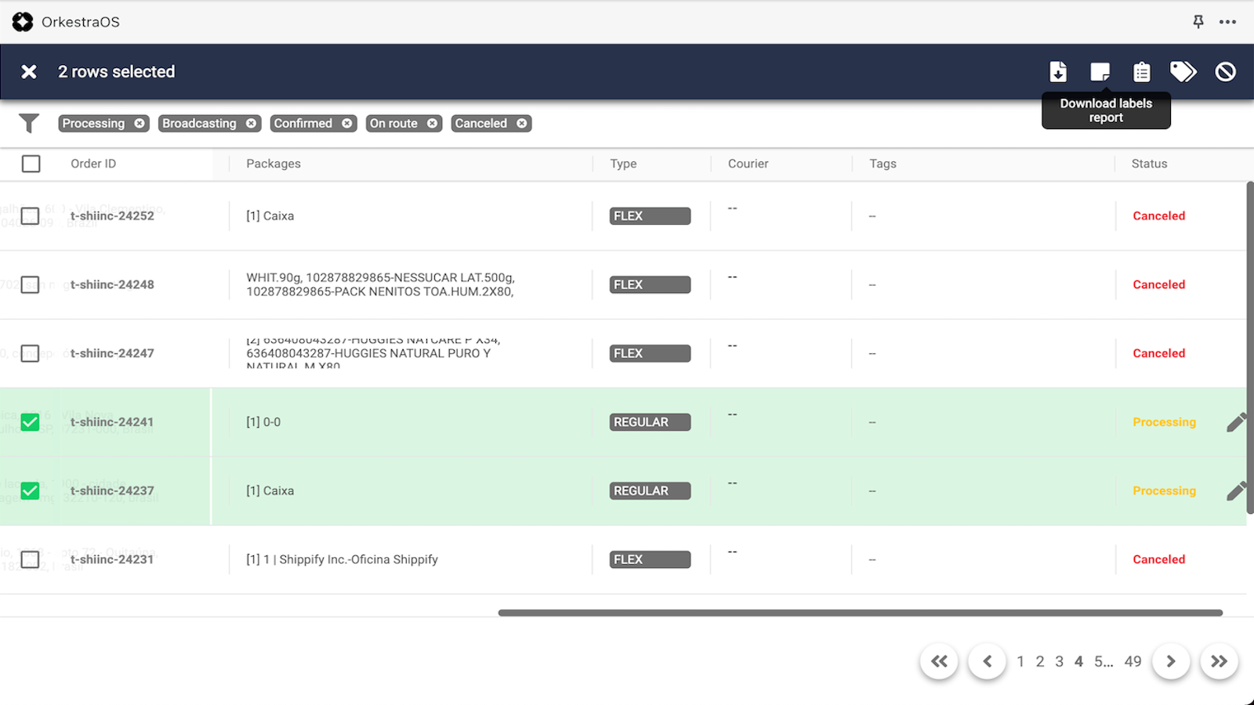Remove the Confirmed filter chip
Viewport: 1254px width, 705px height.
347,124
